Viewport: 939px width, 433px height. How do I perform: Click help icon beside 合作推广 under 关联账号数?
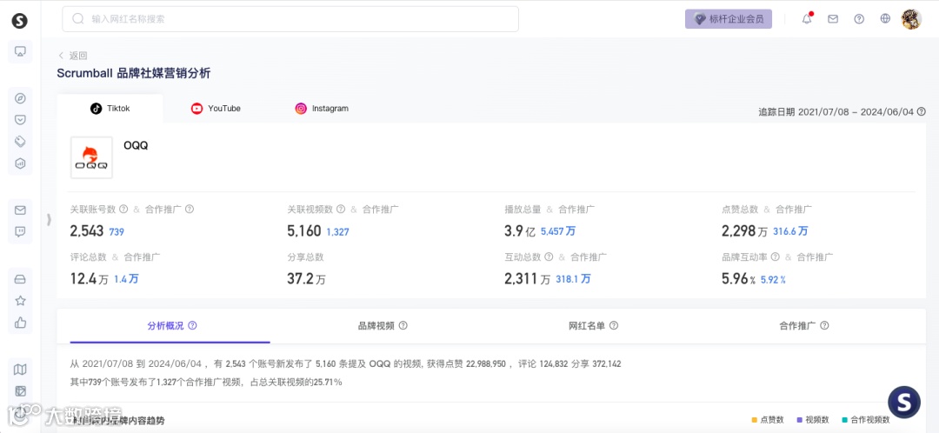tap(190, 209)
